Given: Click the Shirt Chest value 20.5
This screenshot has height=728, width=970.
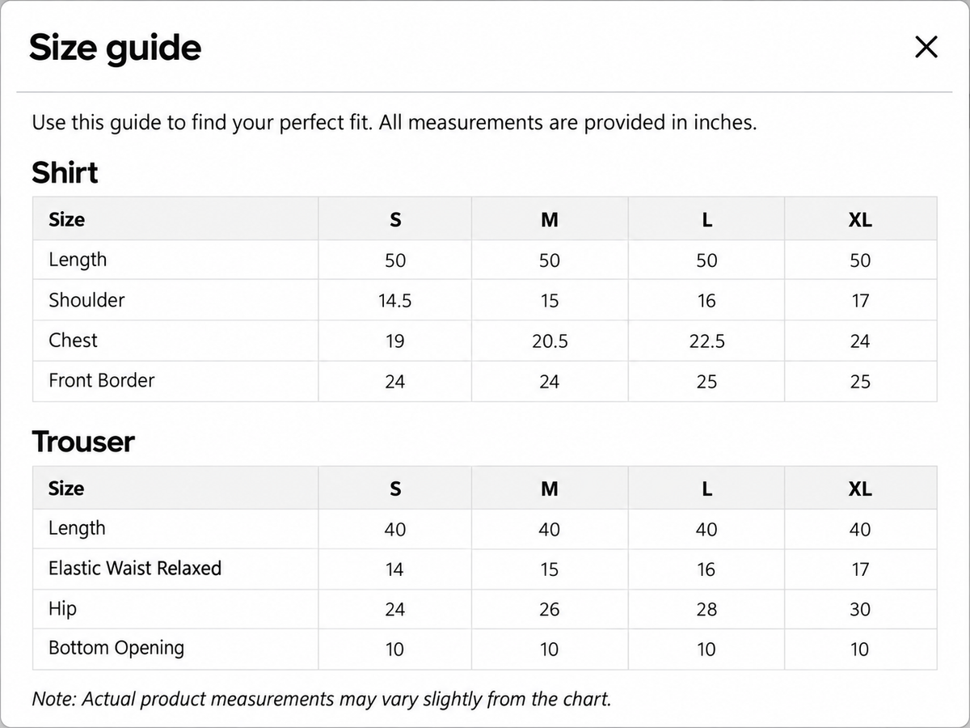Looking at the screenshot, I should pyautogui.click(x=550, y=341).
